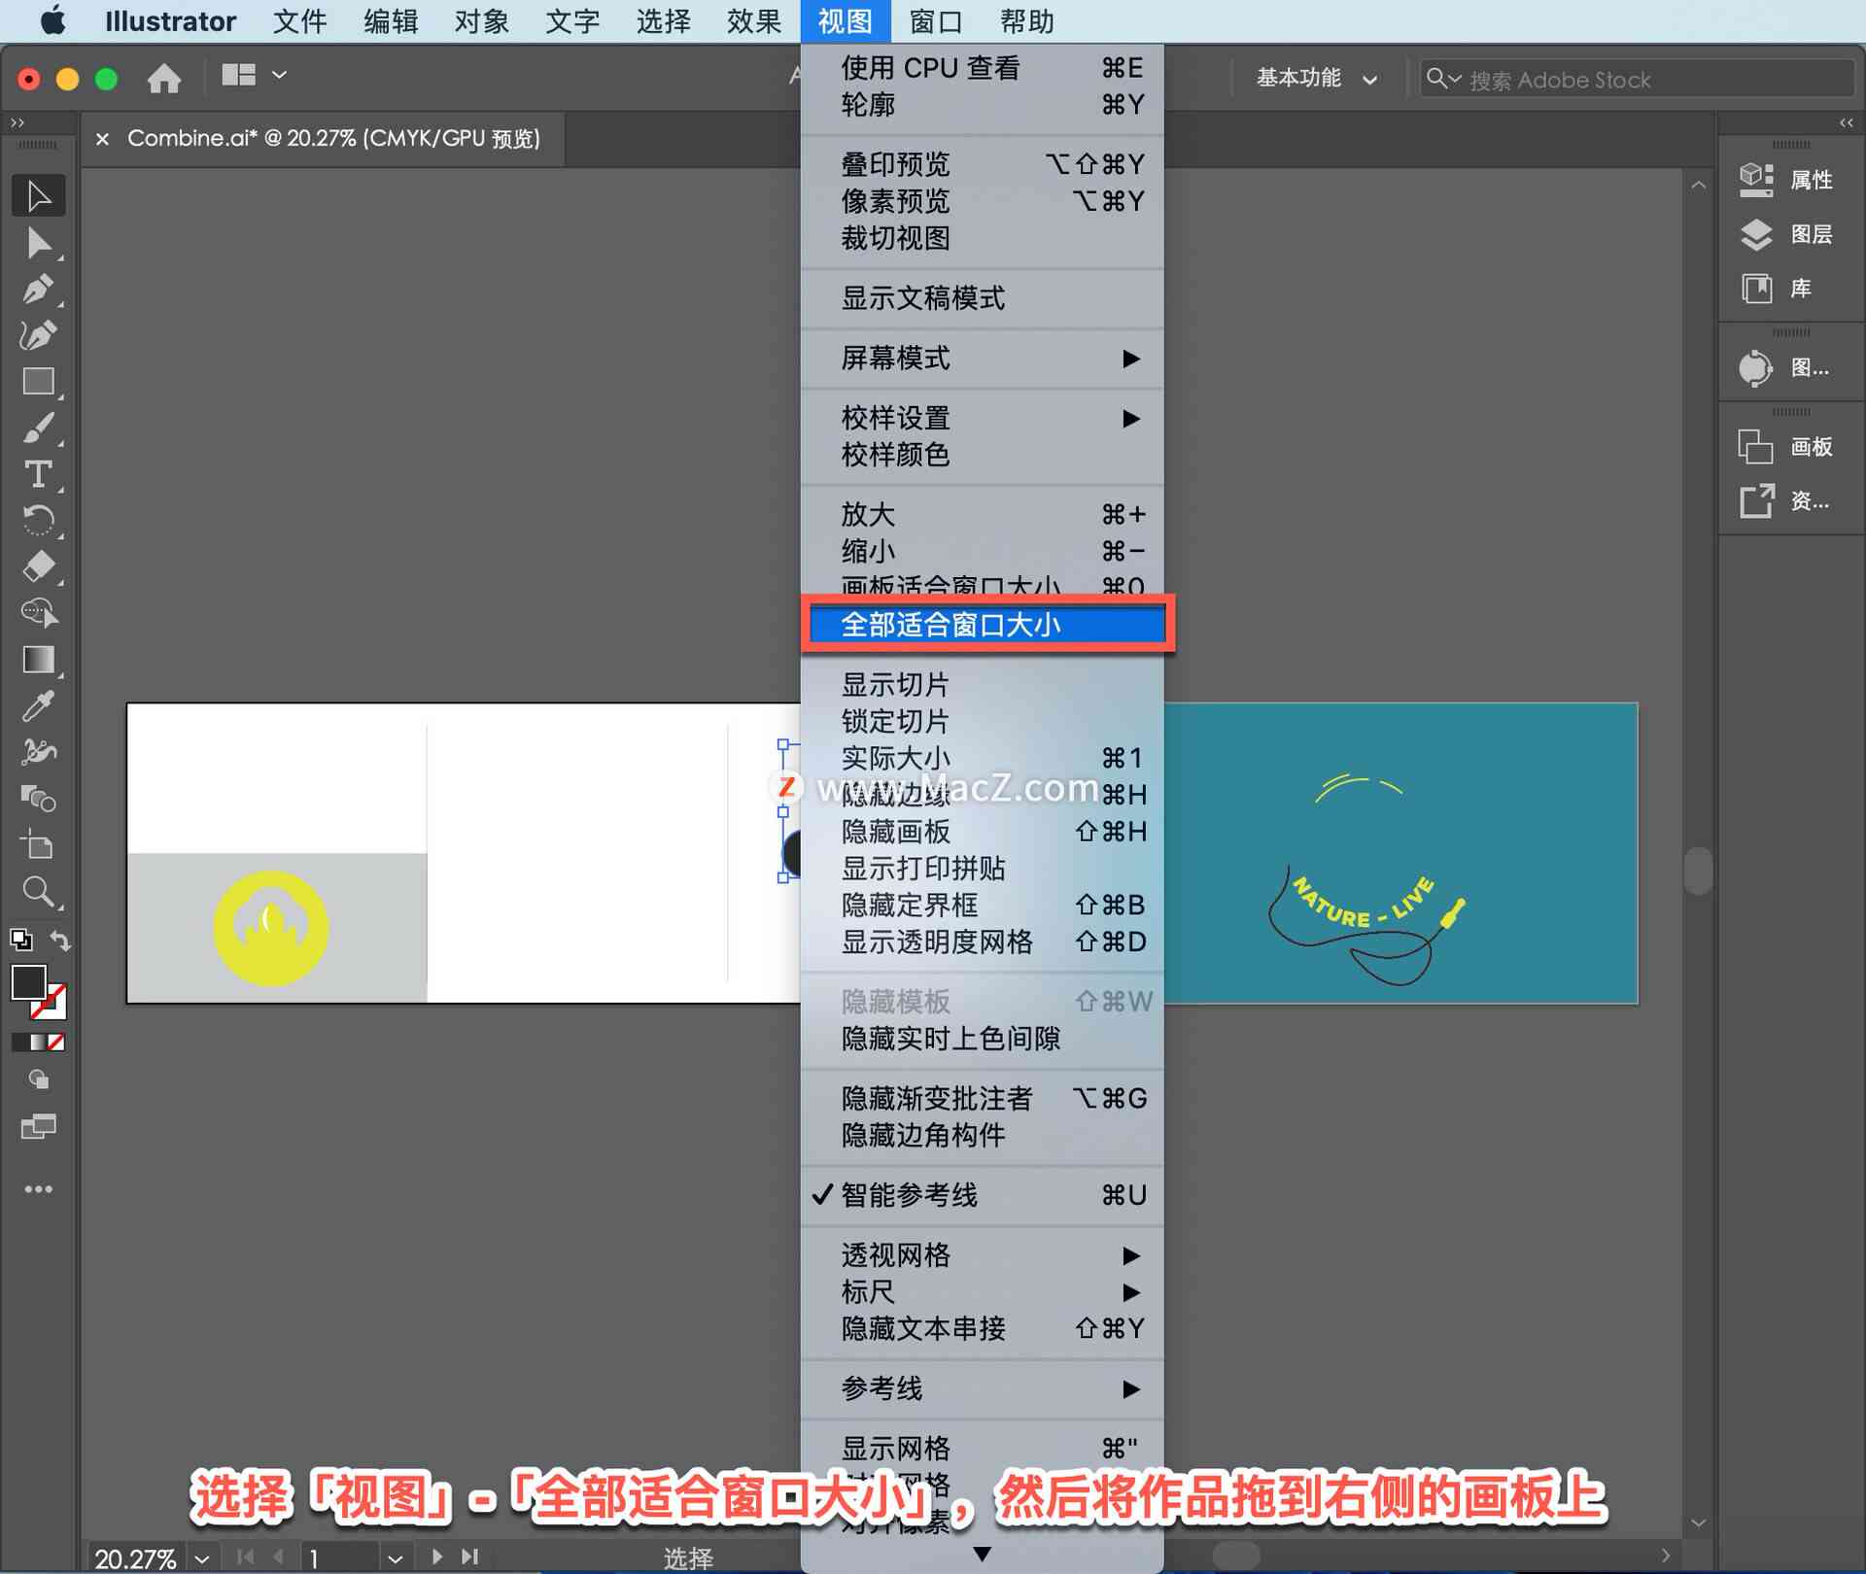
Task: Open the 视图 menu
Action: pos(844,20)
